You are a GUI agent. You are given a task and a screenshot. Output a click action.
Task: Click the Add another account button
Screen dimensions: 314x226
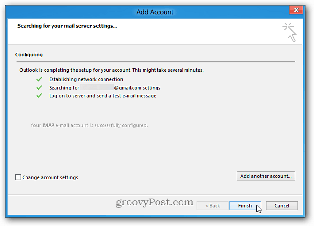(x=266, y=176)
